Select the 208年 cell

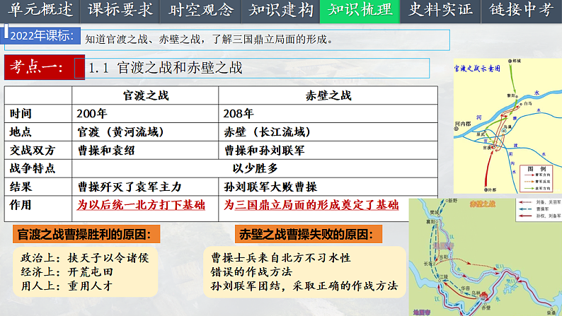point(328,114)
